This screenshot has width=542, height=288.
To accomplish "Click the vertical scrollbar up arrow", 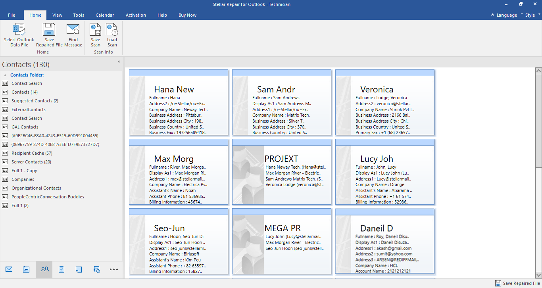I will coord(538,71).
